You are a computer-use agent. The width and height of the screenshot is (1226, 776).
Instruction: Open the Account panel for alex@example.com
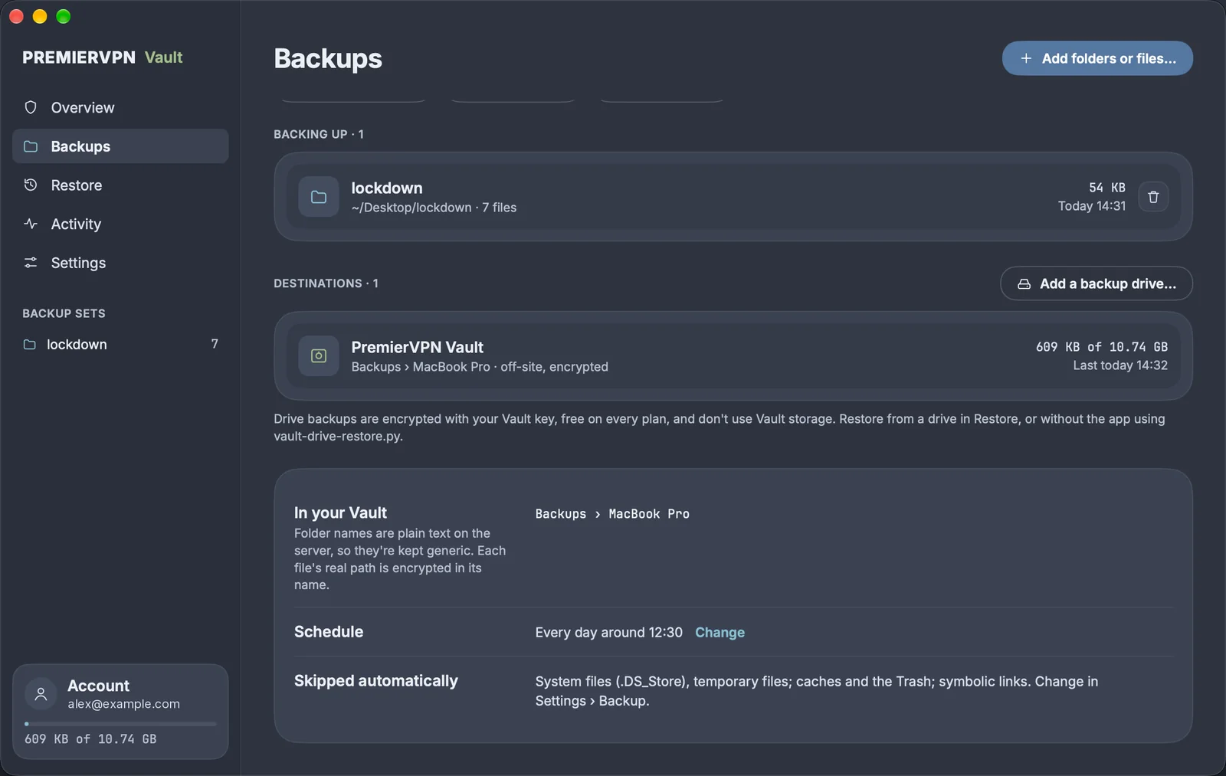pyautogui.click(x=120, y=712)
